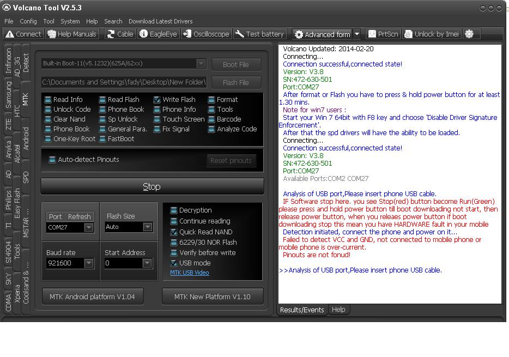This screenshot has height=357, width=509.
Task: Click the Advanced form button
Action: point(322,34)
